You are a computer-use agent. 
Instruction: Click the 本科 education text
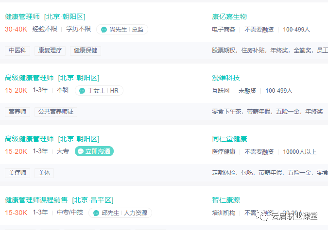[63, 90]
